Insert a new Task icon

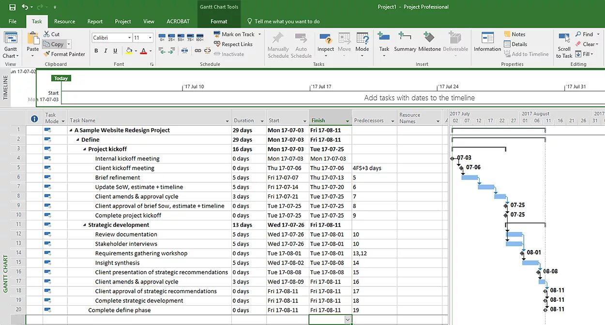coord(384,38)
